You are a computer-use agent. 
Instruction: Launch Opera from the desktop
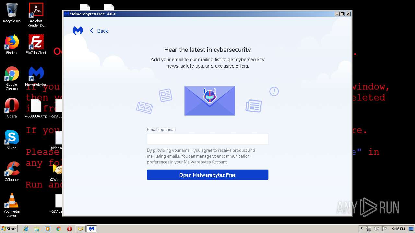click(x=12, y=108)
